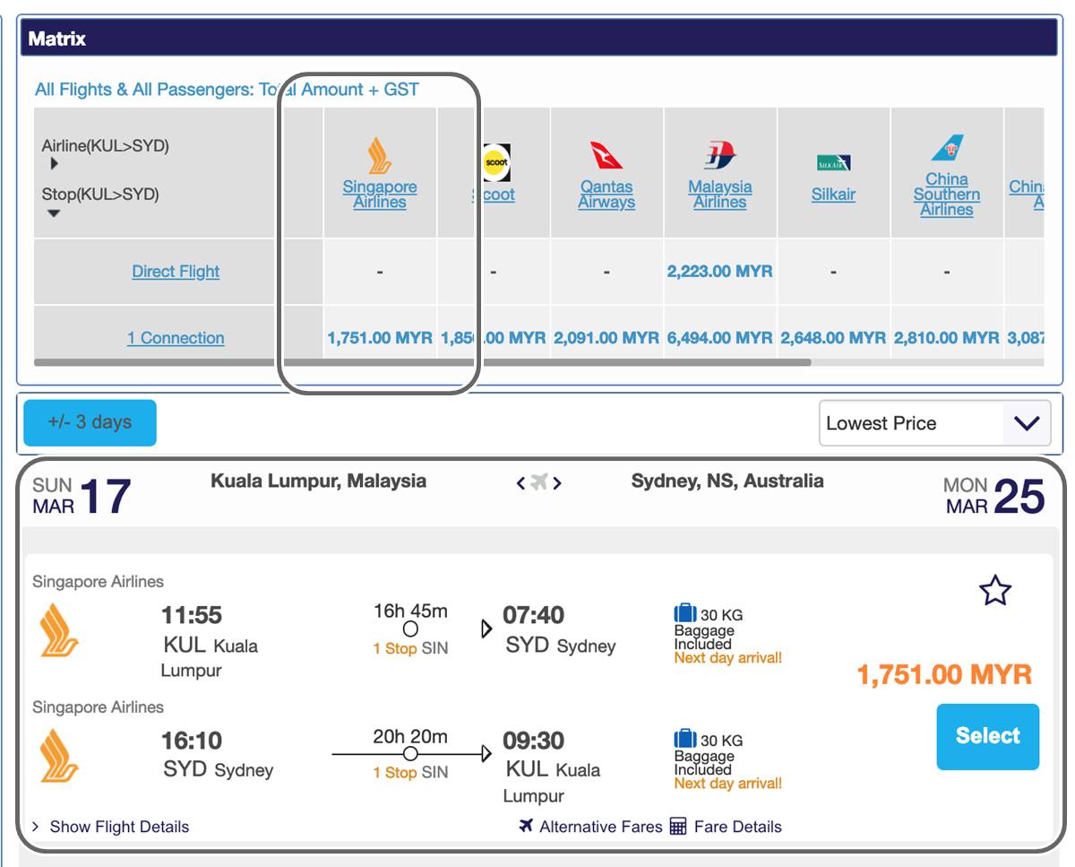Viewport: 1075px width, 867px height.
Task: Expand the Airline(KUL>SYD) arrow
Action: (x=55, y=164)
